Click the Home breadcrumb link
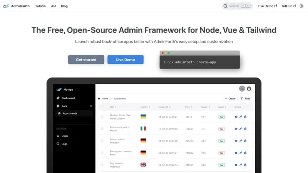This screenshot has height=173, width=308. tap(105, 98)
